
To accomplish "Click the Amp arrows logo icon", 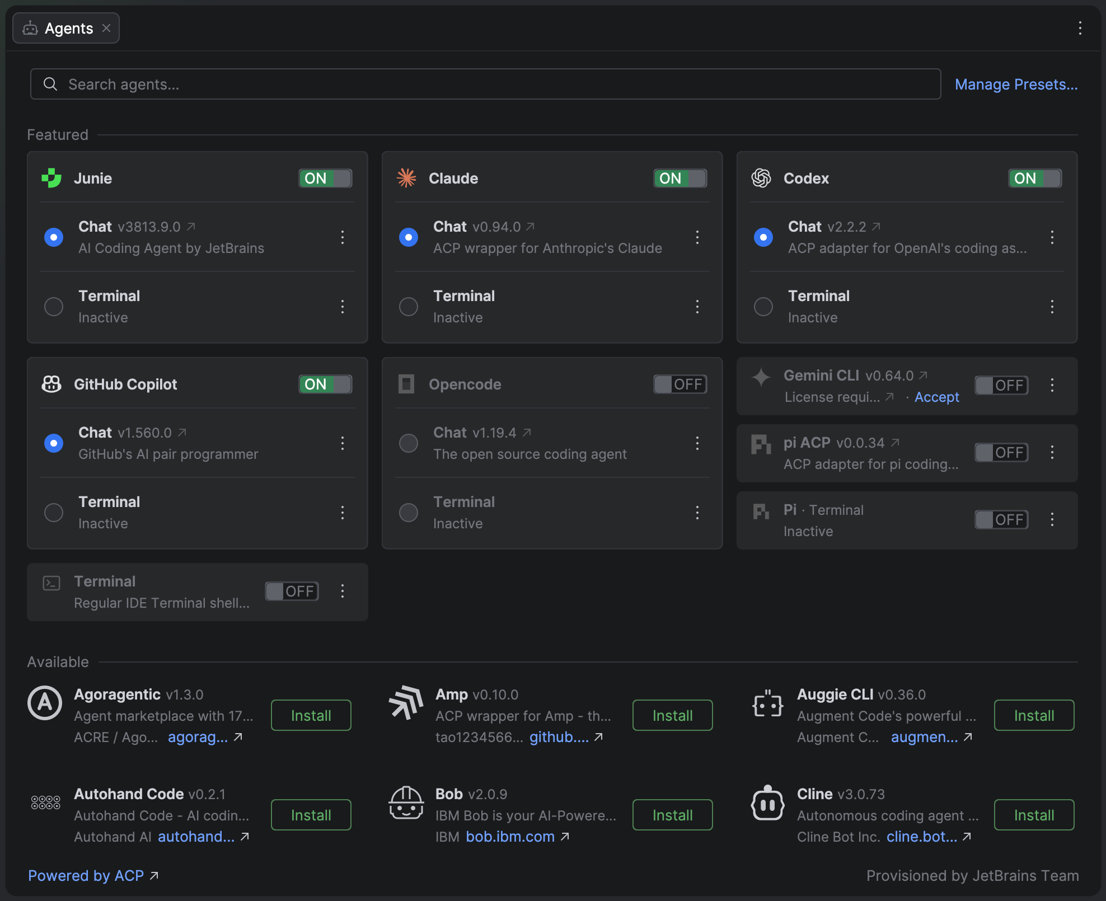I will pyautogui.click(x=406, y=703).
